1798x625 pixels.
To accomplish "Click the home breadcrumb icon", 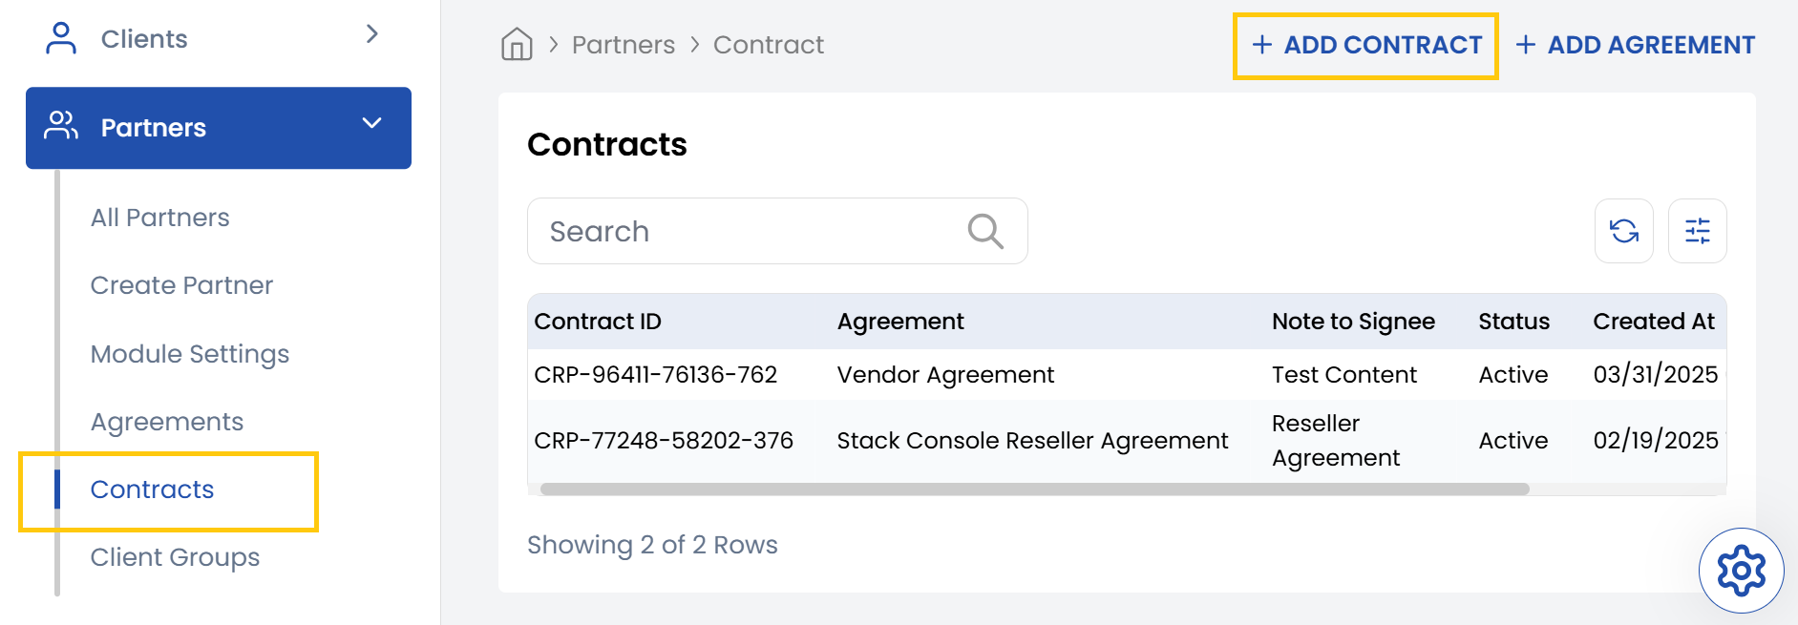I will pos(517,44).
